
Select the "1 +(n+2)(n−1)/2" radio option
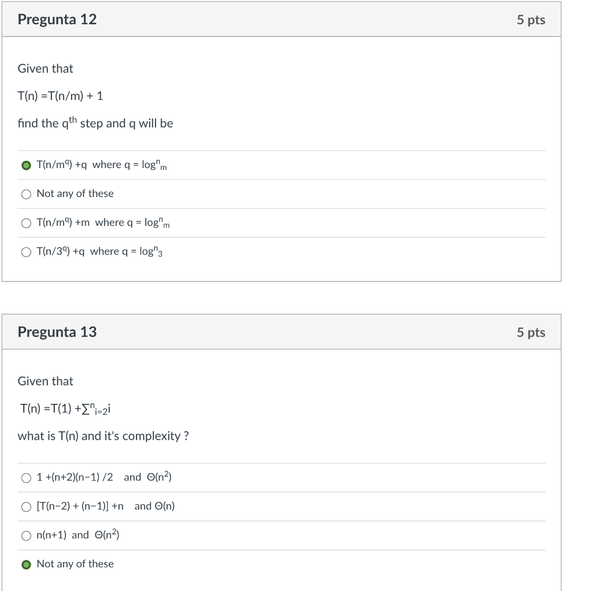[x=26, y=478]
